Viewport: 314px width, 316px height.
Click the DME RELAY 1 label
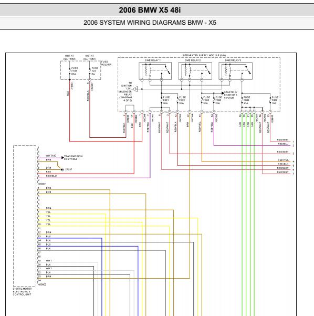tap(153, 60)
